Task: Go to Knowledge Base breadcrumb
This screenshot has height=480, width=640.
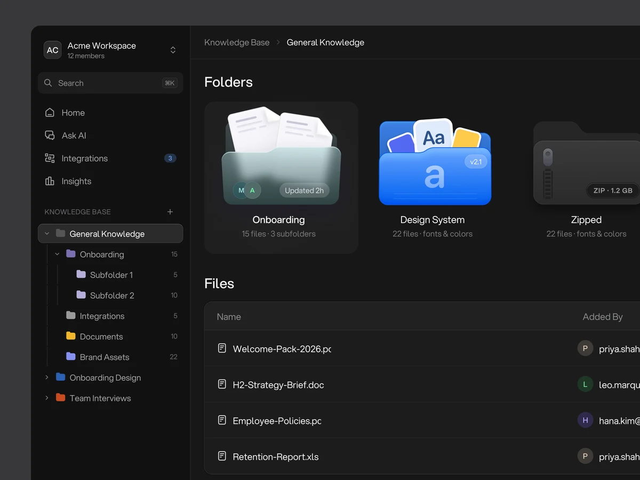Action: [237, 43]
